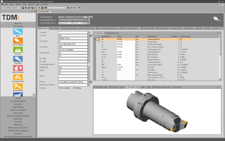Viewport: 225px width, 141px height.
Task: Save the tool assembly with the floppy icon
Action: click(x=23, y=8)
